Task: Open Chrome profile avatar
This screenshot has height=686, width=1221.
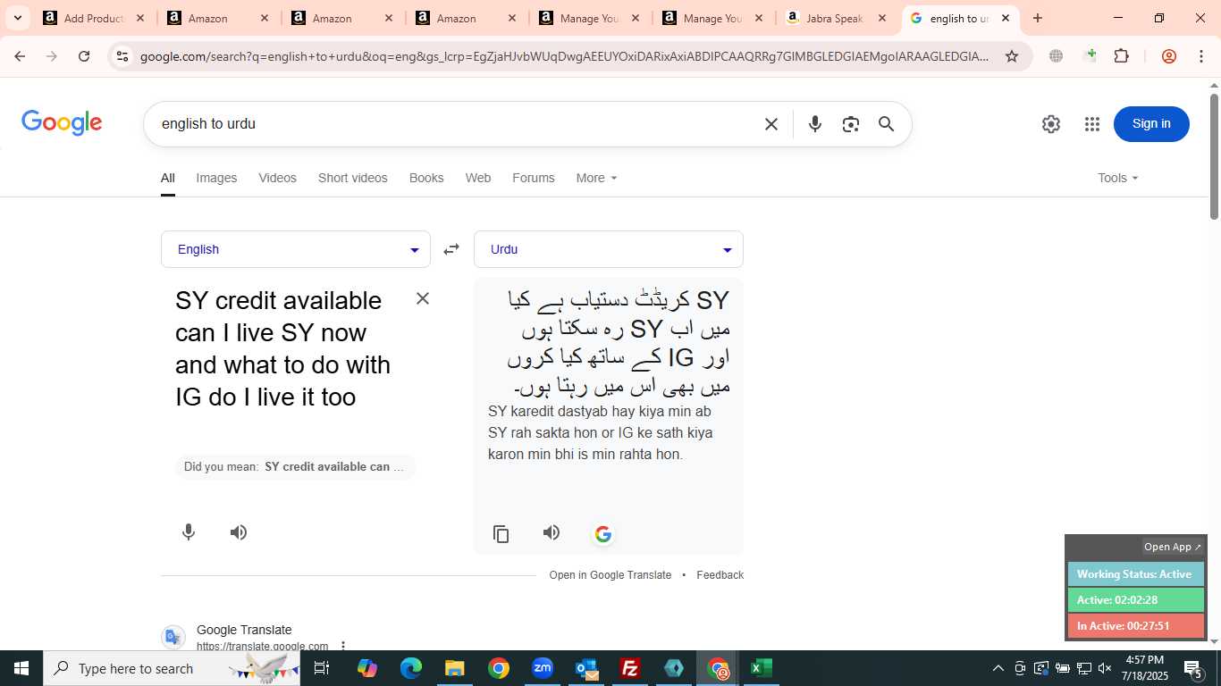Action: pos(1169,56)
